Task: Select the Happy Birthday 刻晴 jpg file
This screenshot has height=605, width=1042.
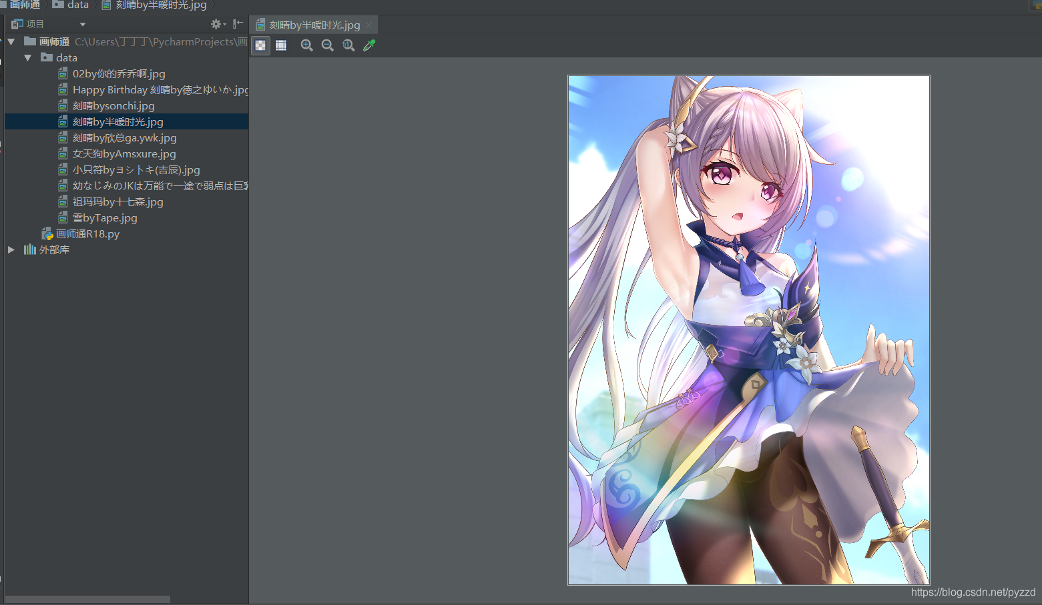Action: point(160,89)
